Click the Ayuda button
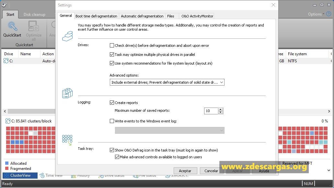 pos(264,171)
